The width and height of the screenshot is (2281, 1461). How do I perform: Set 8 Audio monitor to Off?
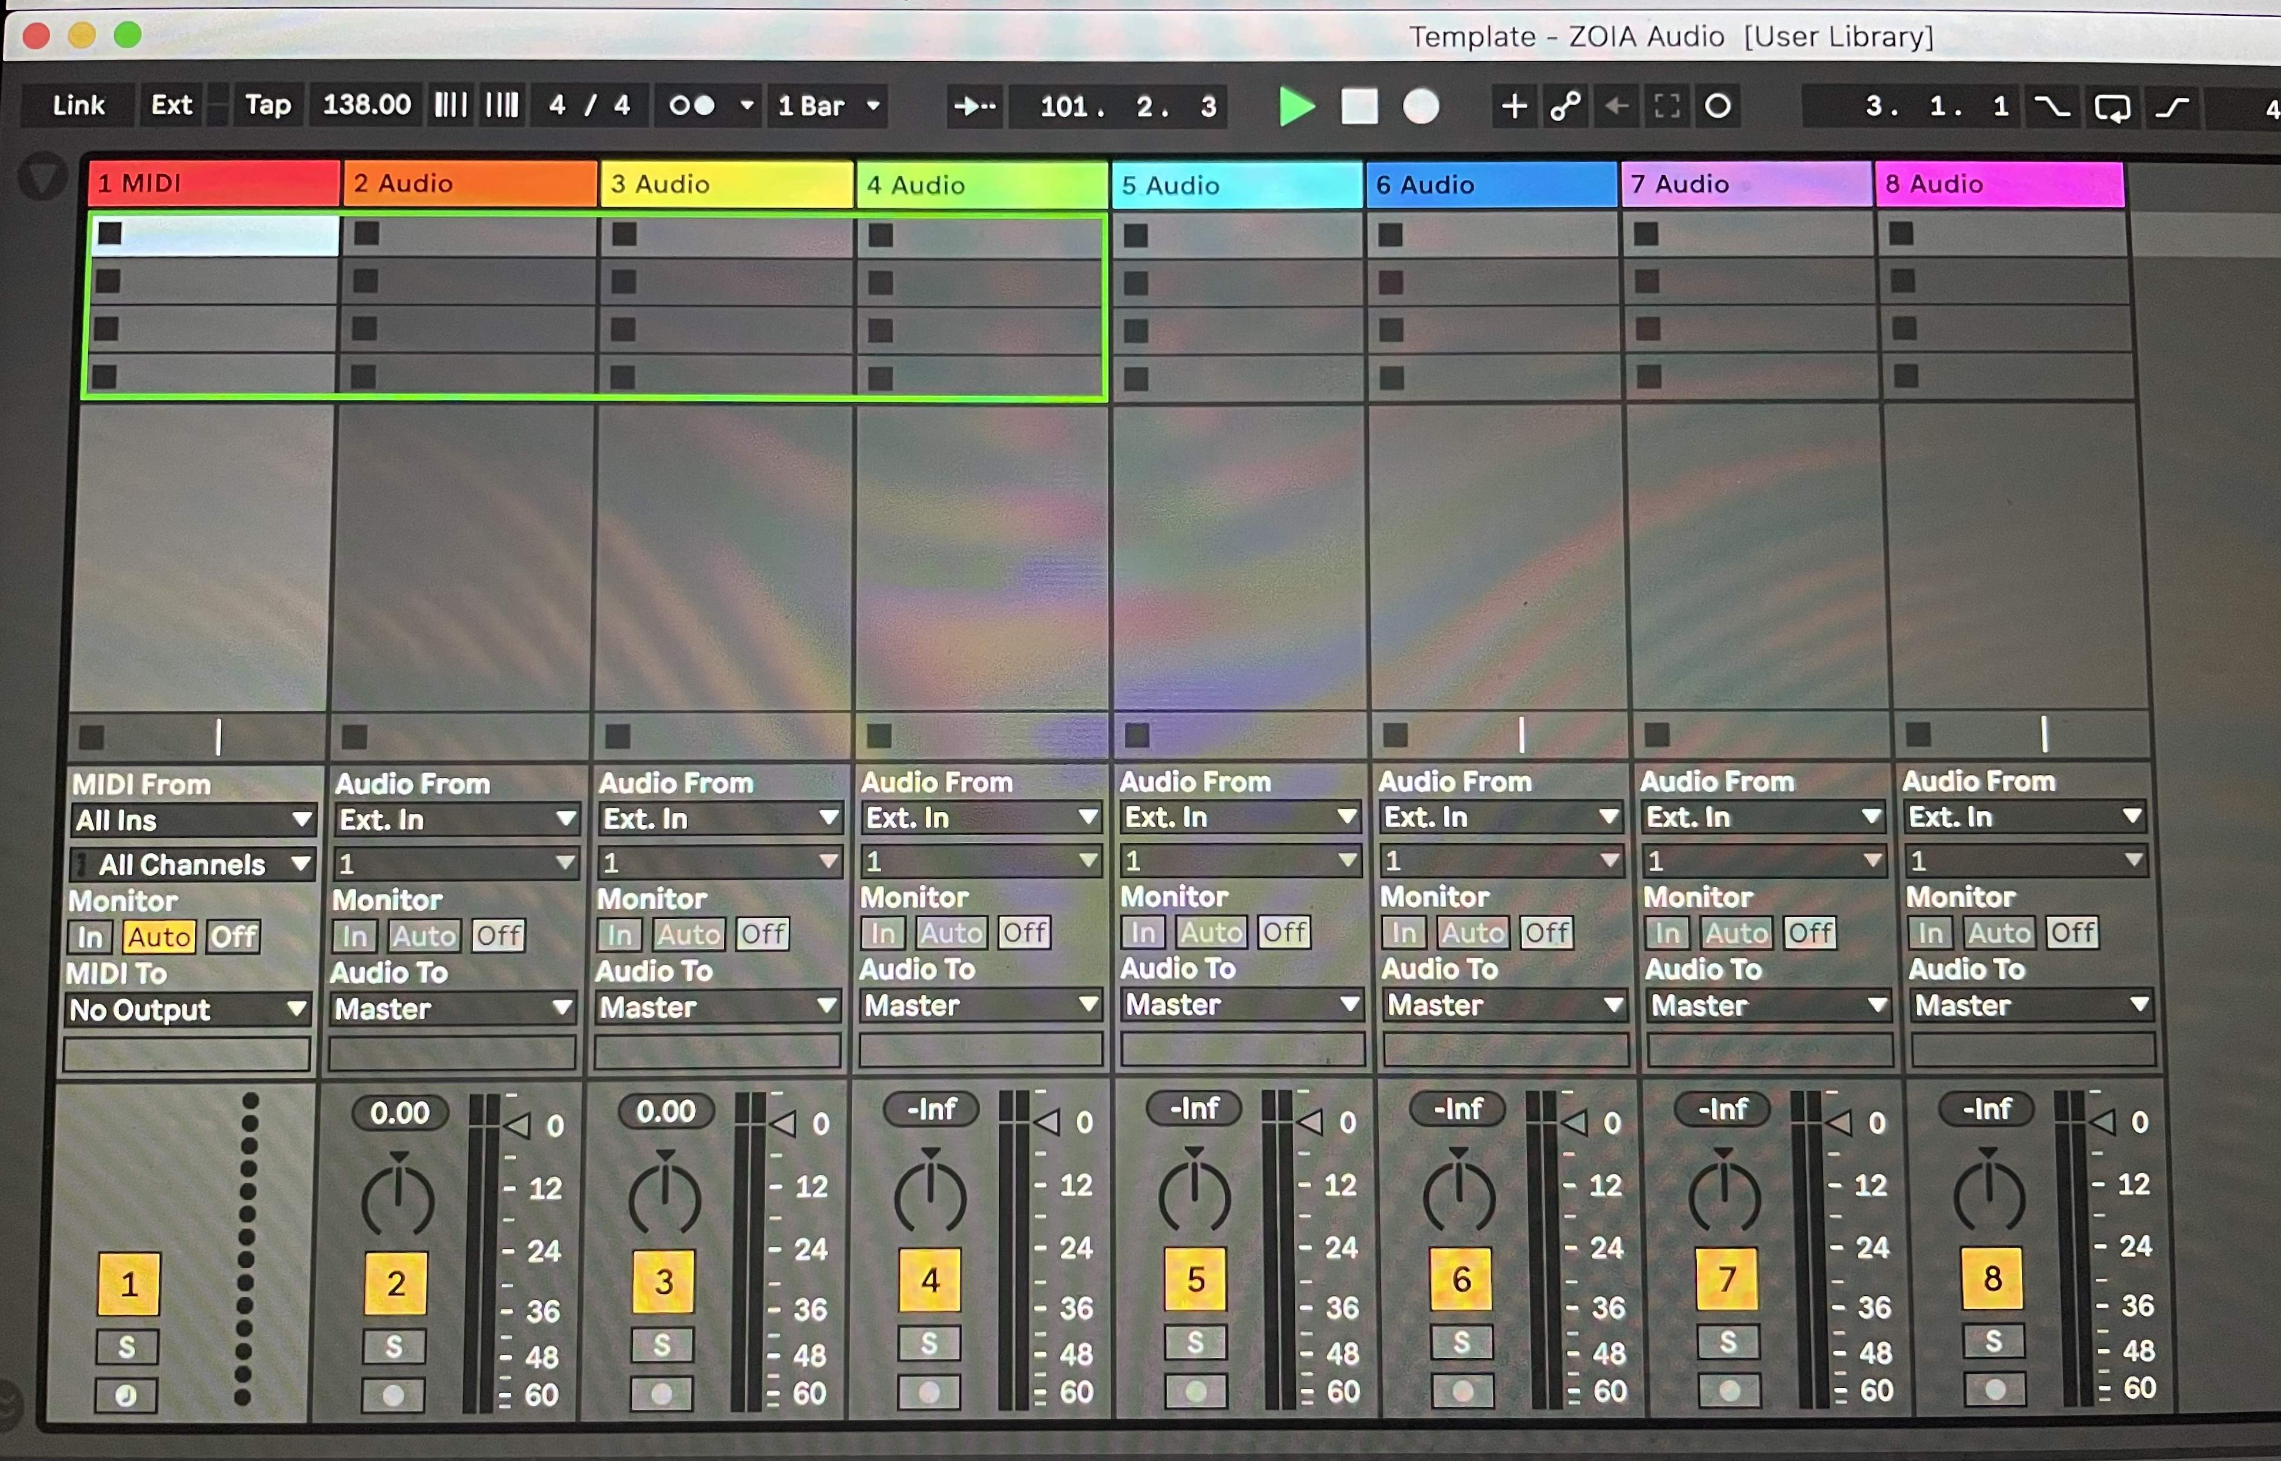2072,932
